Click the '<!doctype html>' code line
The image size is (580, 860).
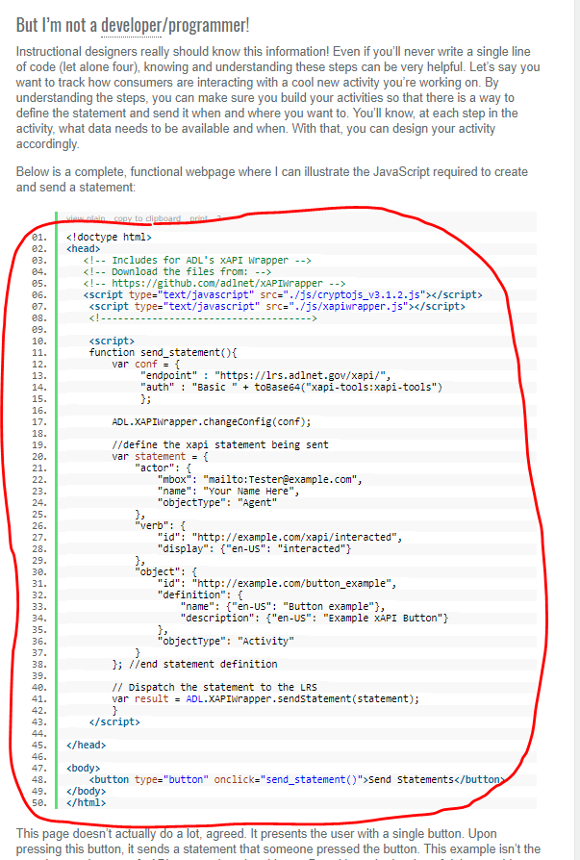[x=109, y=237]
